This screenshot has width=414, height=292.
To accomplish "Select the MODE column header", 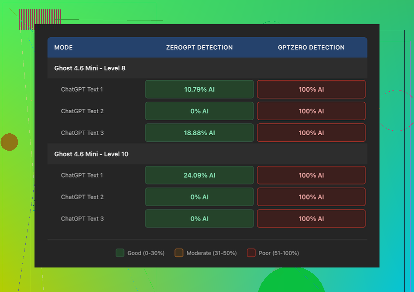I will (64, 47).
